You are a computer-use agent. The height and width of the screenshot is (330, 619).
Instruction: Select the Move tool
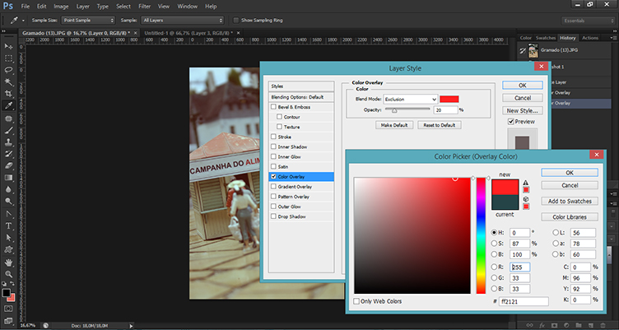(9, 46)
